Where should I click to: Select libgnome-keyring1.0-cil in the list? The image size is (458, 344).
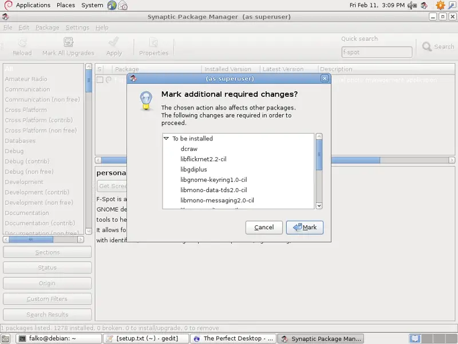[214, 179]
